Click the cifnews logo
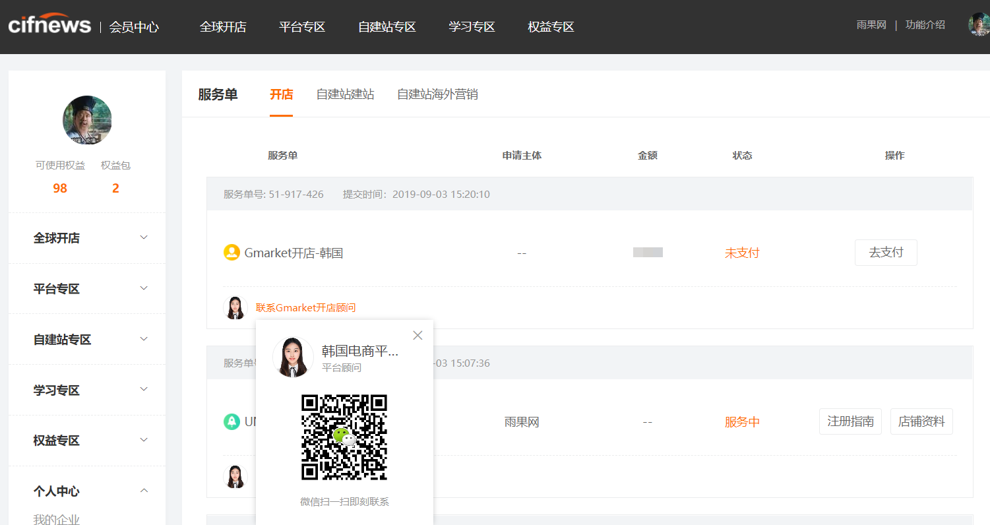Viewport: 990px width, 525px height. click(49, 25)
